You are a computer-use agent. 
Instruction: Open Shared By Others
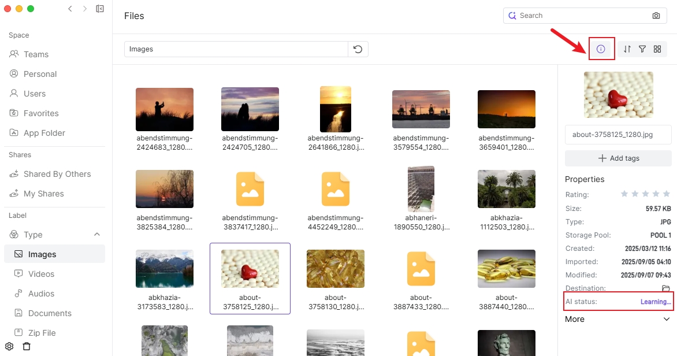[57, 174]
